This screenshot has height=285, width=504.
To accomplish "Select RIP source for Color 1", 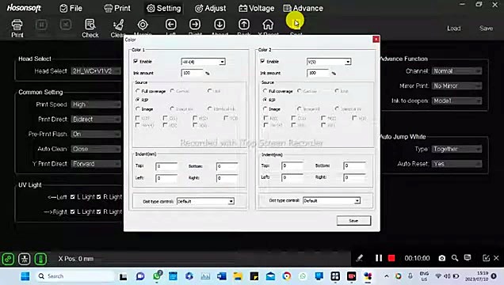I will point(138,100).
